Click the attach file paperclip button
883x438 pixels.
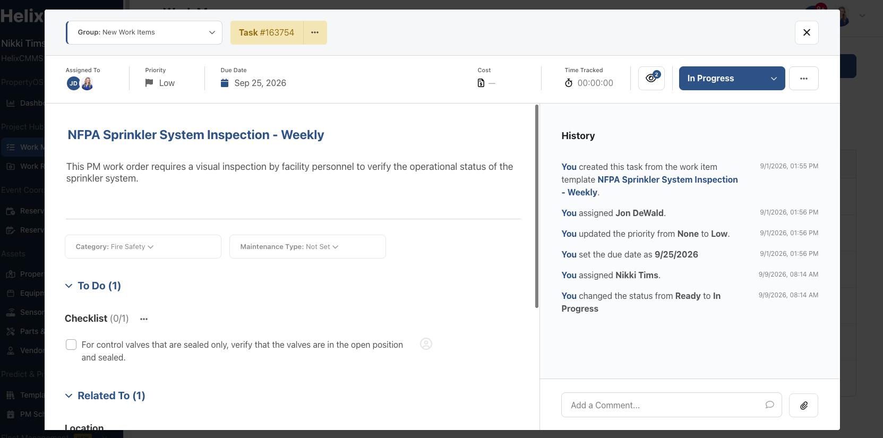[x=804, y=405]
